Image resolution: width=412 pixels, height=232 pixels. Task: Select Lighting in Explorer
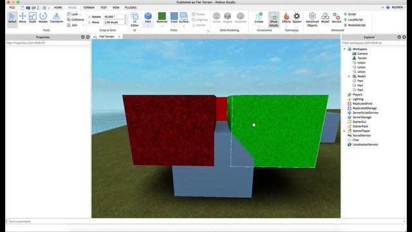(358, 99)
